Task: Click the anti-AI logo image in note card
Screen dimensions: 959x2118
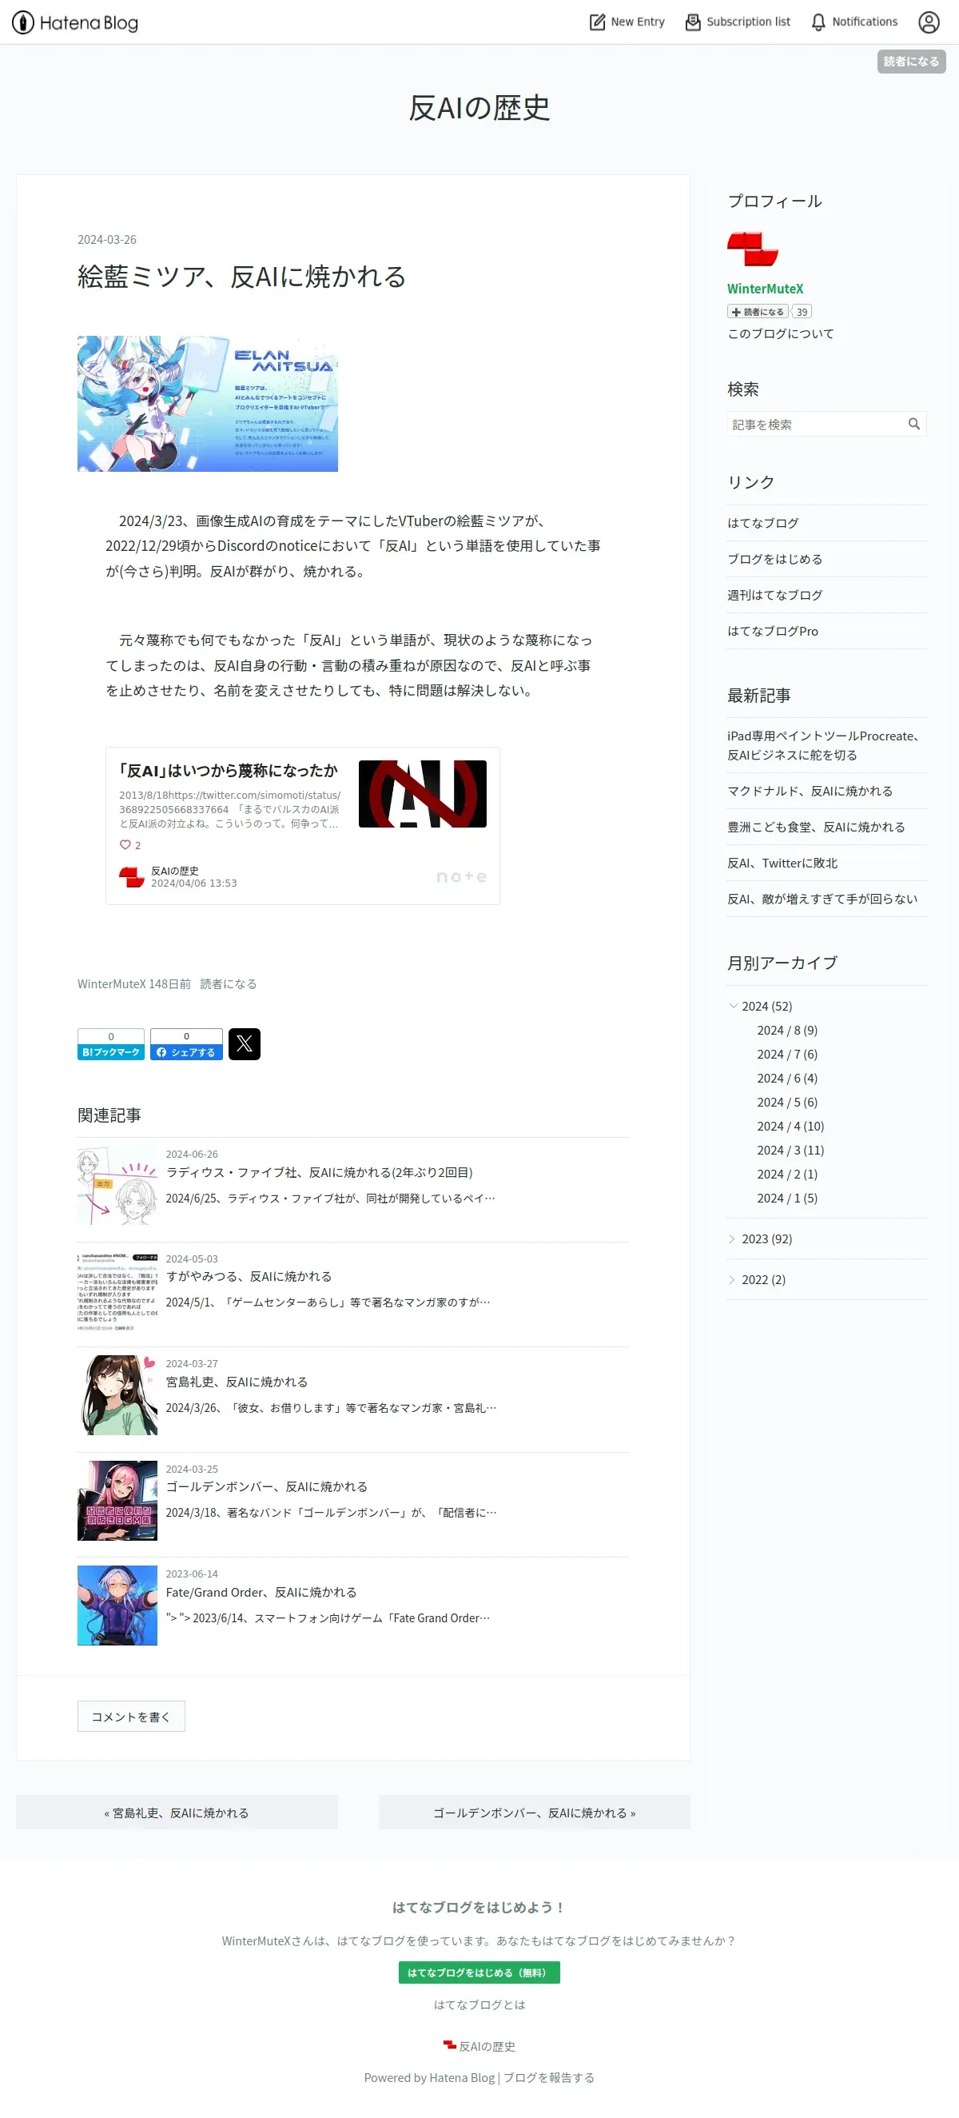Action: pyautogui.click(x=423, y=793)
